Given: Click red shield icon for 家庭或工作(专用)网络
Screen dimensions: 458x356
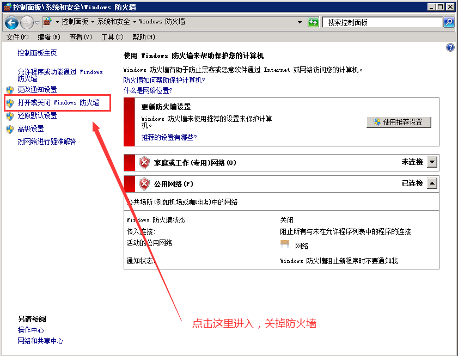Looking at the screenshot, I should point(144,162).
